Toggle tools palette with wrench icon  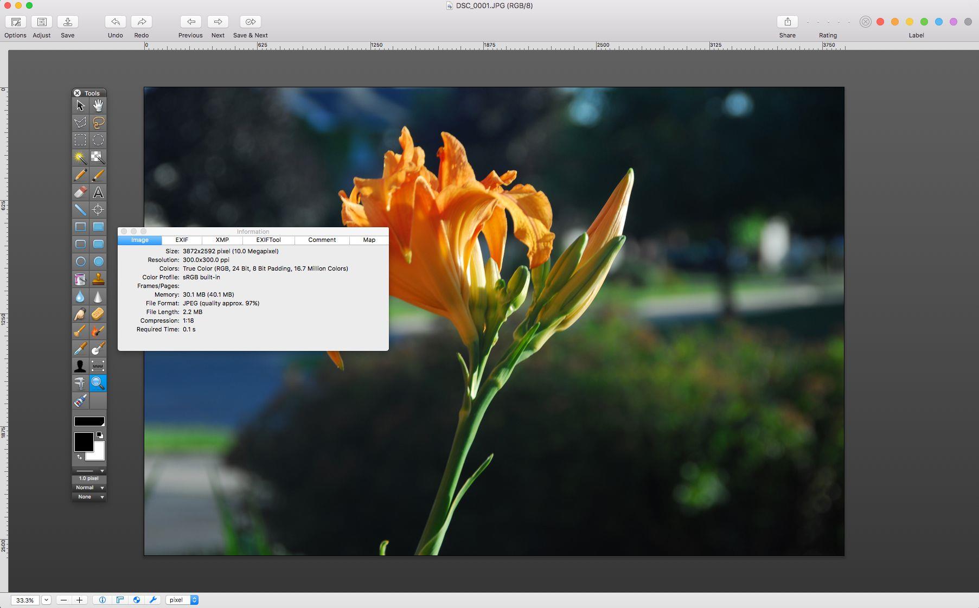[153, 600]
